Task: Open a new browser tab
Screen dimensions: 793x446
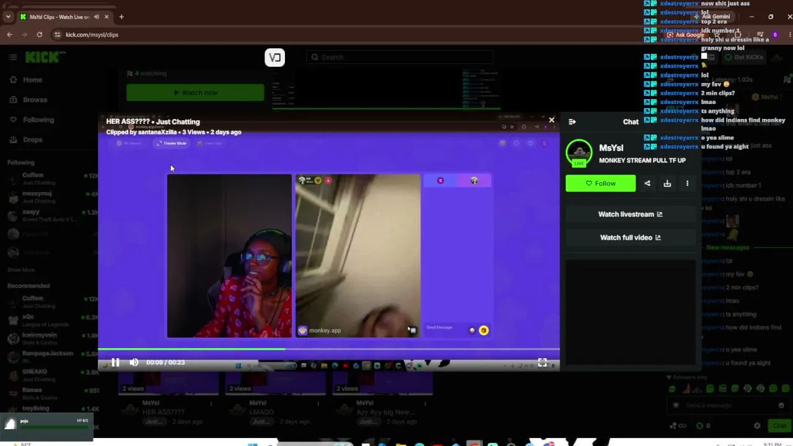Action: tap(121, 17)
